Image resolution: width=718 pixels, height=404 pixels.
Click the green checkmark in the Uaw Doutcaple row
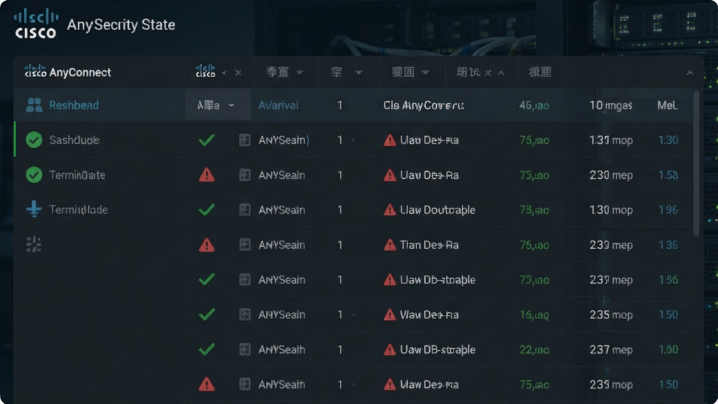(x=207, y=209)
